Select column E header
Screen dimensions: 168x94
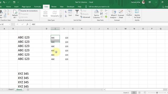click(x=55, y=29)
